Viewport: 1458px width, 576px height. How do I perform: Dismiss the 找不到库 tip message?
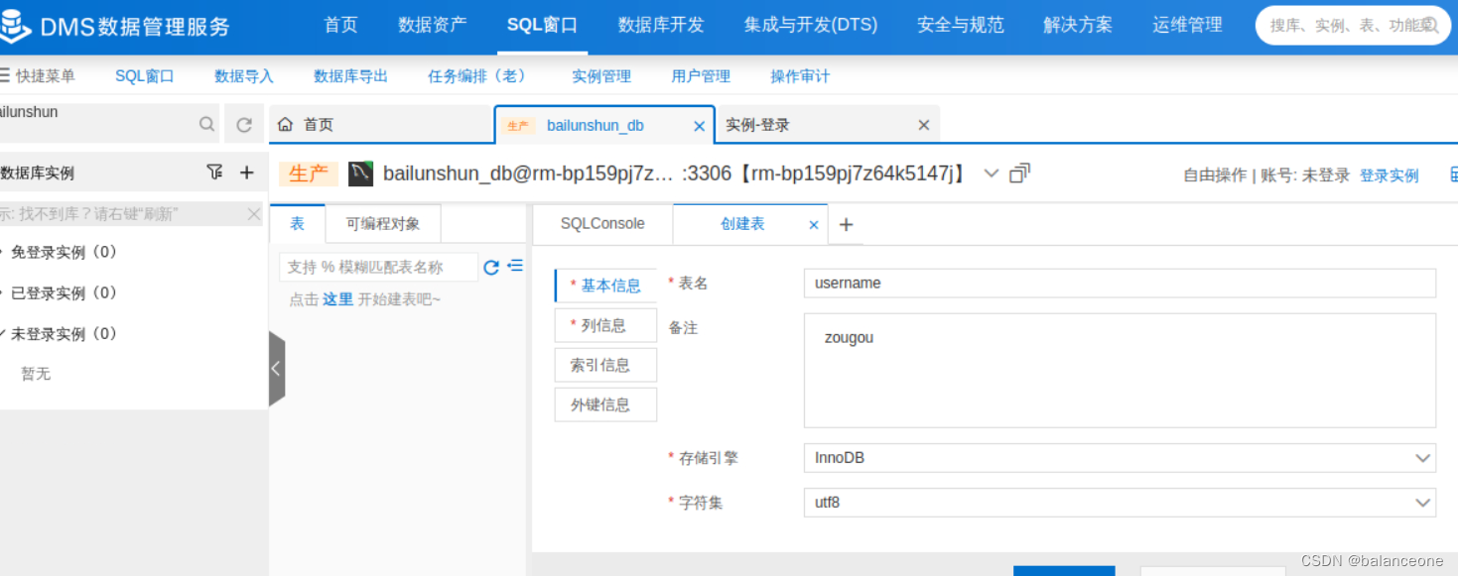click(x=254, y=212)
